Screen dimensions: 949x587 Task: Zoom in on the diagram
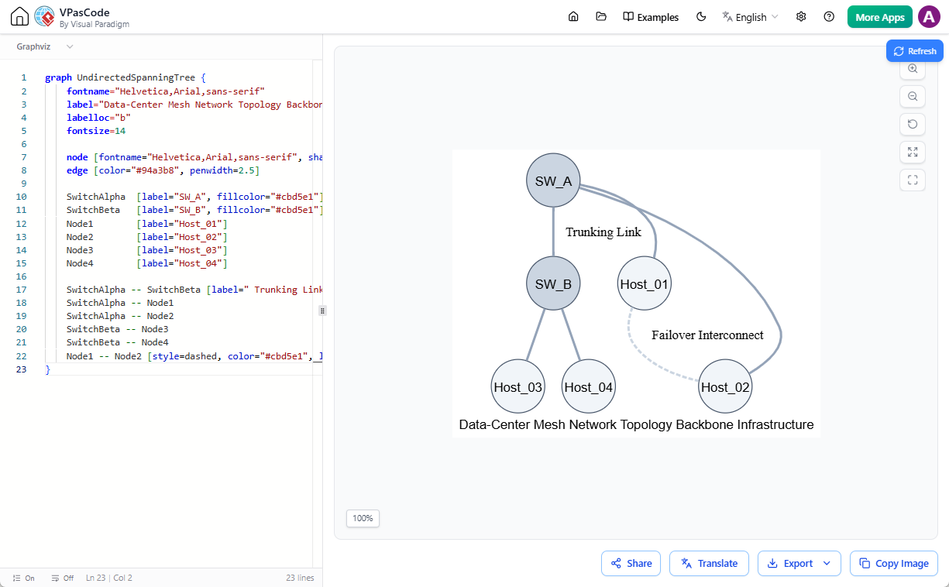(913, 69)
